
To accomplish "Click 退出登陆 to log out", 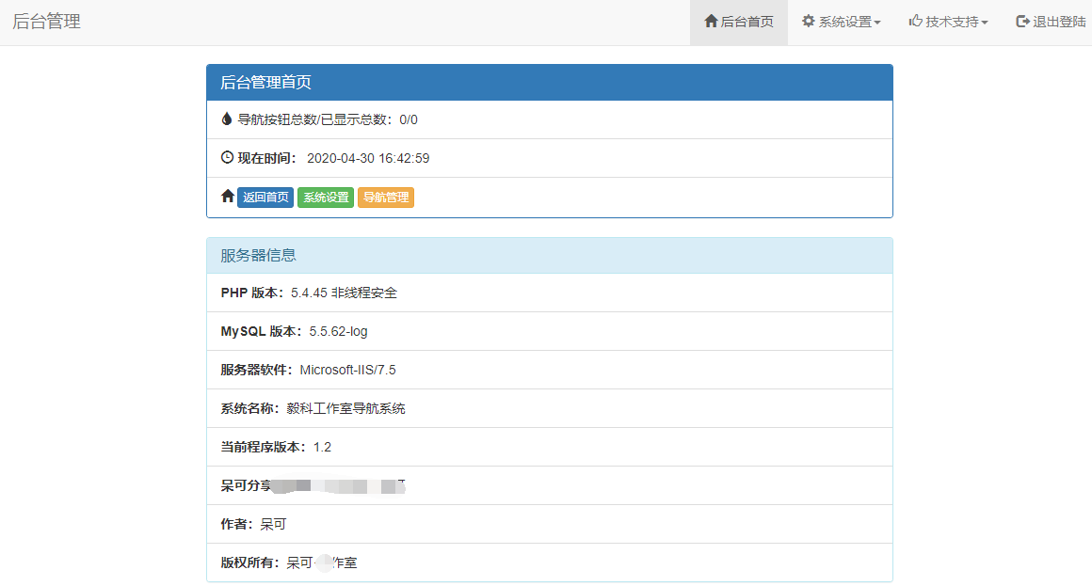I will tap(1051, 23).
